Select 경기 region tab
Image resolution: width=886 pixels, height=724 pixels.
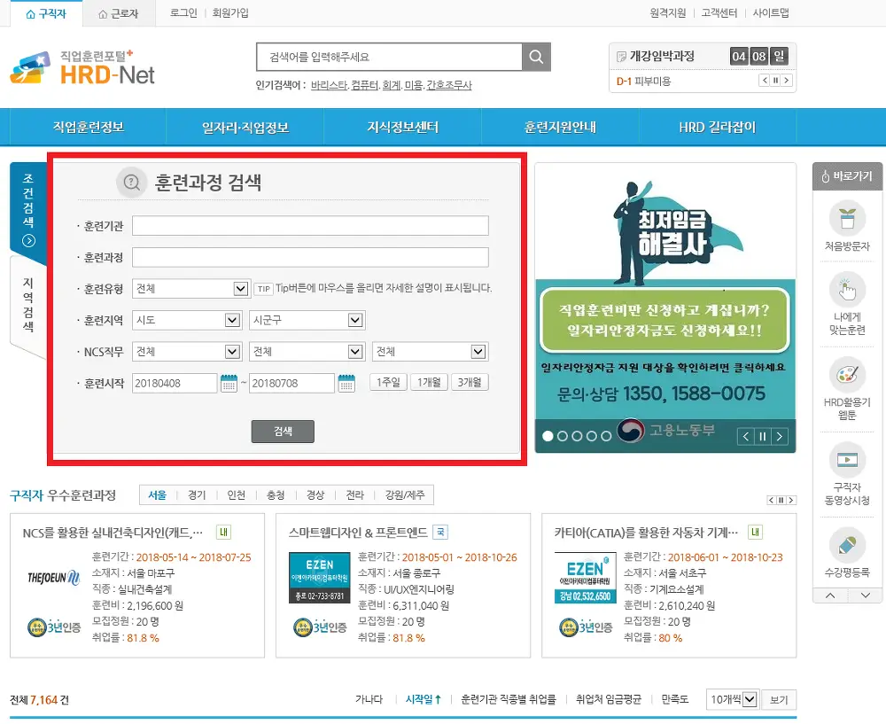pos(197,495)
